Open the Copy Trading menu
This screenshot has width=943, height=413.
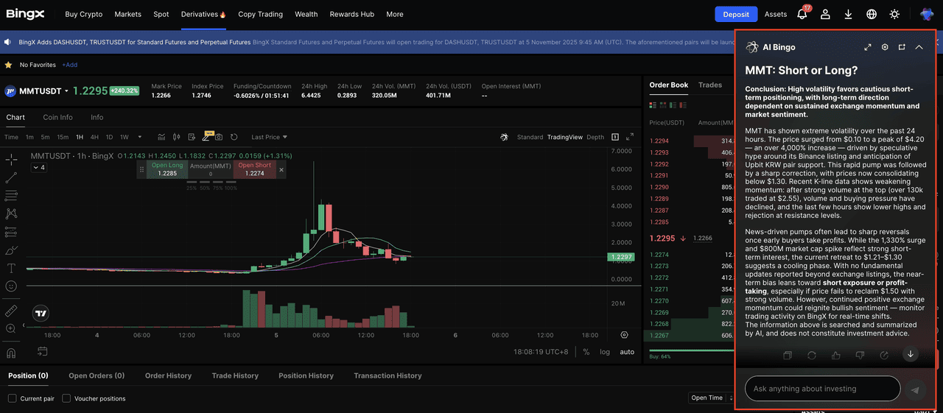point(260,14)
